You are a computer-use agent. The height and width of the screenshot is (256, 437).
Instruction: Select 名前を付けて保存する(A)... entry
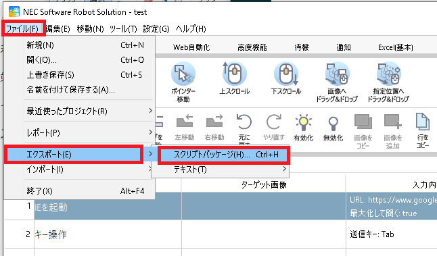click(x=79, y=90)
